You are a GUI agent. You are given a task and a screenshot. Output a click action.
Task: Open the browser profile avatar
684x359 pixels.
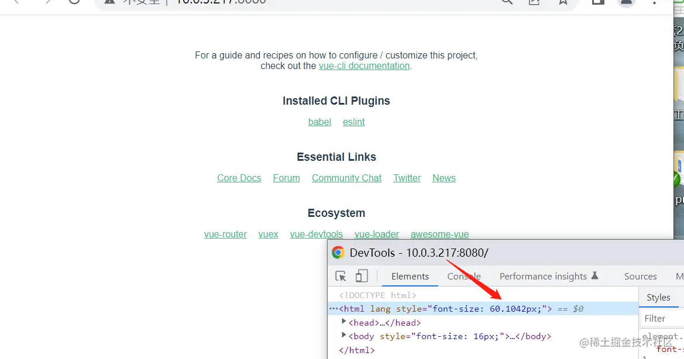coord(626,2)
